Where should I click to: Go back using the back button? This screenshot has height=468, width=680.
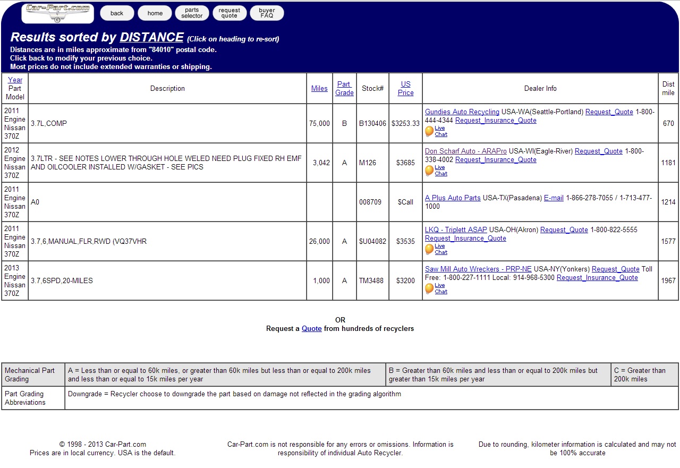[117, 13]
